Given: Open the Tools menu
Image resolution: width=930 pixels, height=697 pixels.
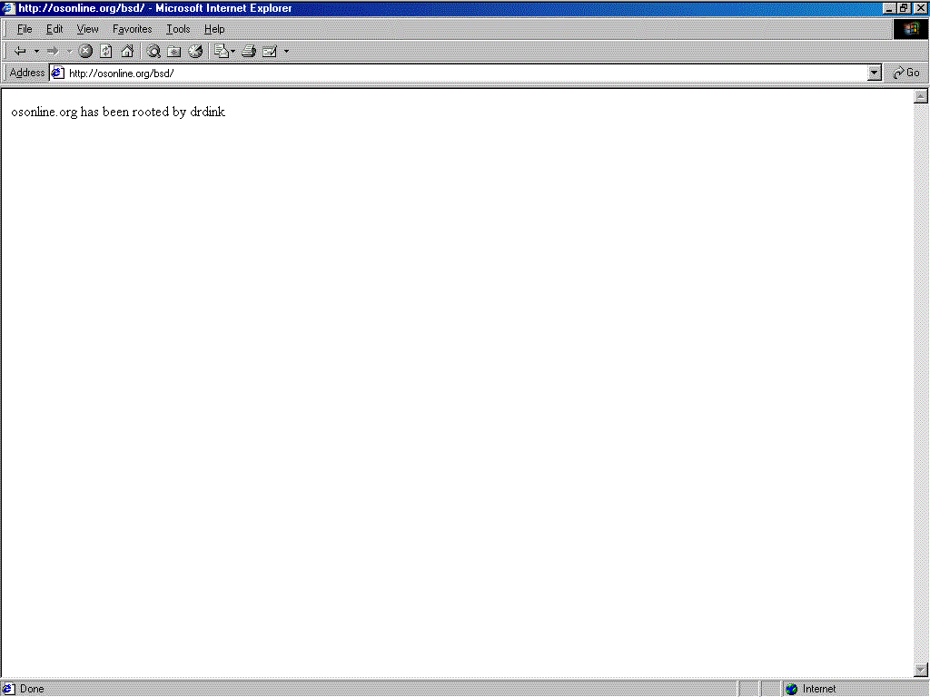Looking at the screenshot, I should point(178,29).
